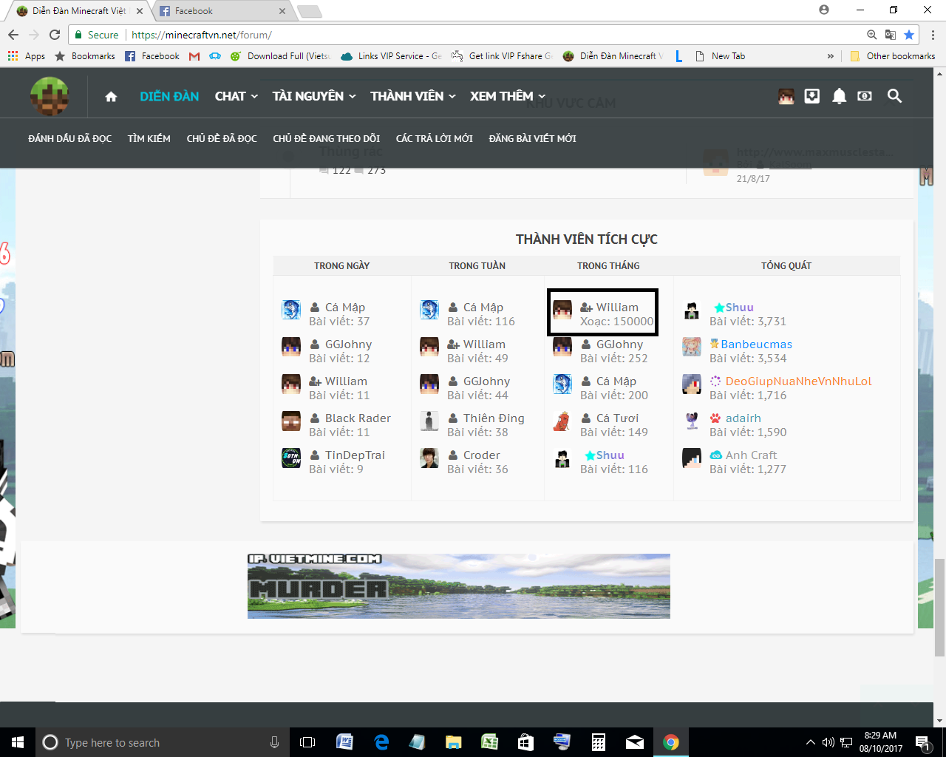Click ĐĂNG BÀI VIẾT MỚI link
The width and height of the screenshot is (946, 757).
click(x=532, y=138)
